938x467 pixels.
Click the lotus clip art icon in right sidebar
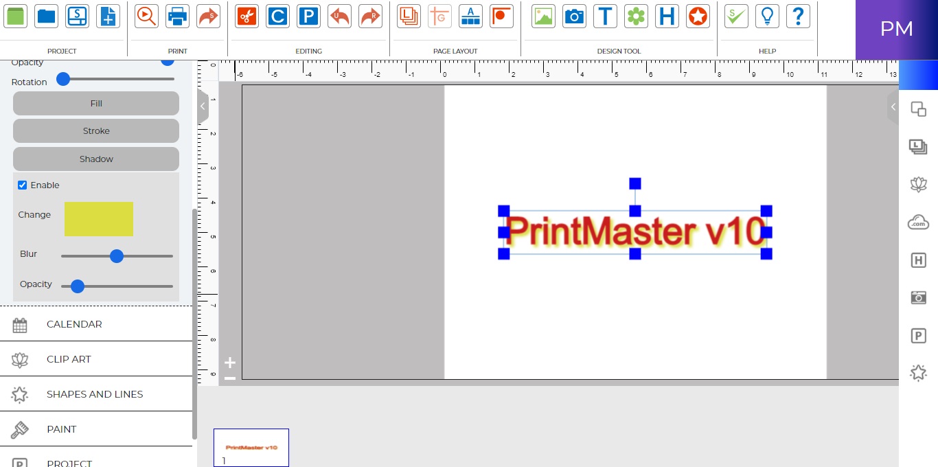pos(918,184)
